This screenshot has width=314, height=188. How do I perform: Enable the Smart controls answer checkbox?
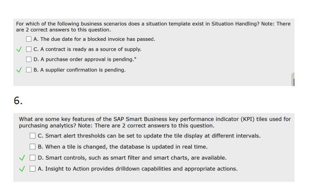click(33, 158)
